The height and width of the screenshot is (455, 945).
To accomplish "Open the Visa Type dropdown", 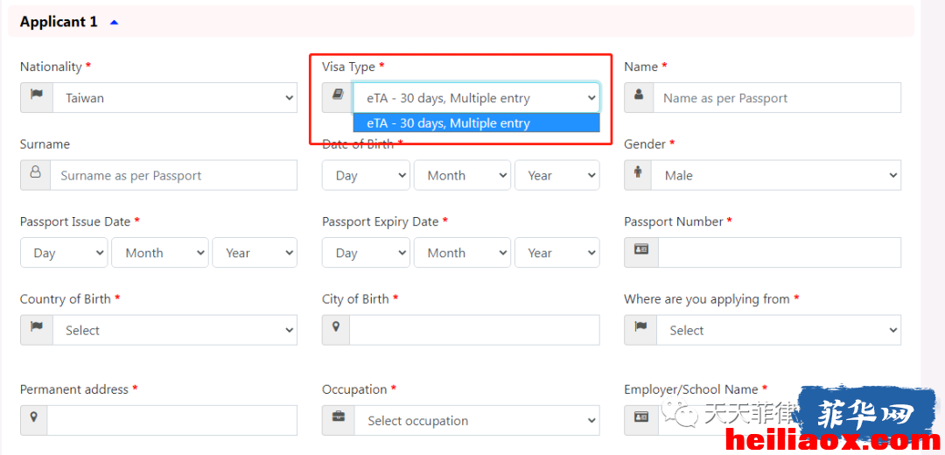I will pos(476,98).
